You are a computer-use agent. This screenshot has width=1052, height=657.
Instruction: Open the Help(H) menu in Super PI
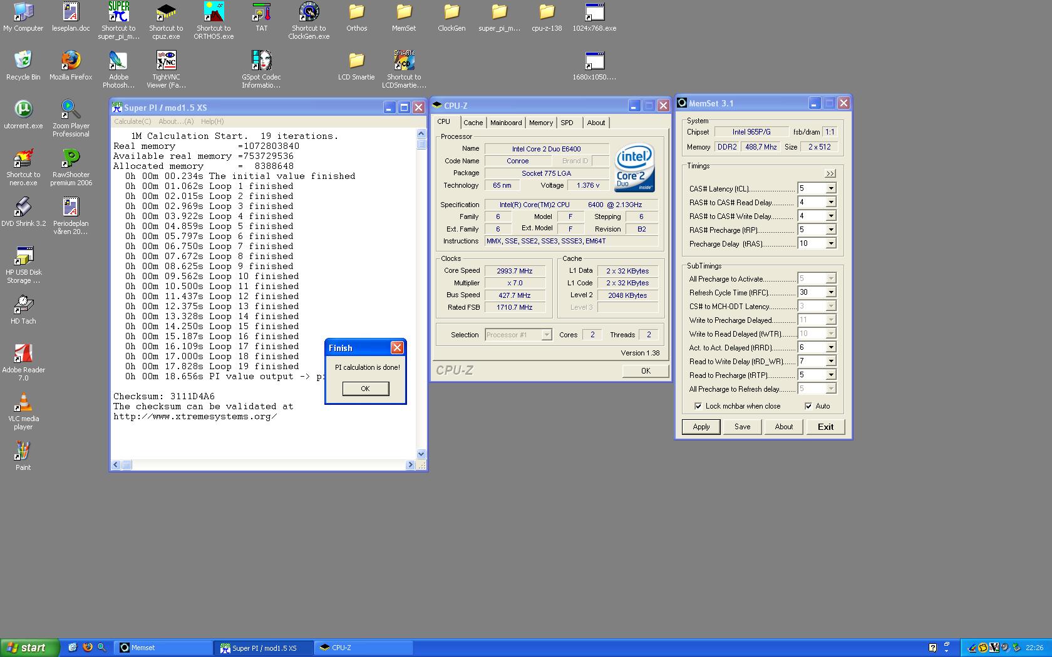[x=212, y=121]
